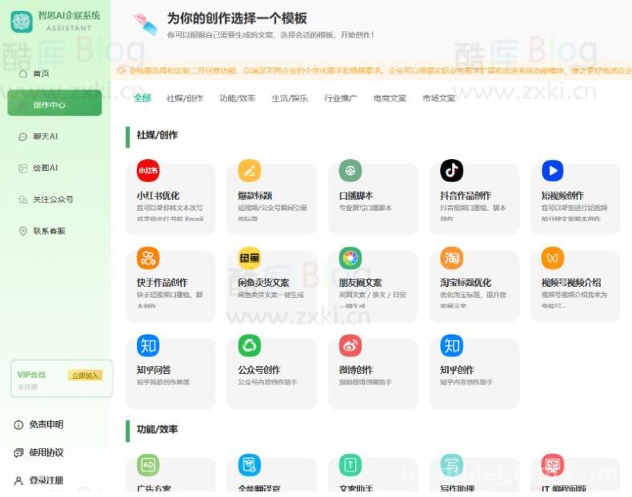Screen dimensions: 632x497
Task: Click the 爆款标题 card title
Action: (x=255, y=196)
